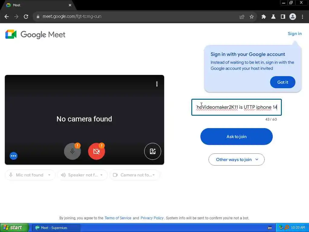Viewport: 309px width, 232px height.
Task: Open the visual effects button
Action: coord(152,151)
